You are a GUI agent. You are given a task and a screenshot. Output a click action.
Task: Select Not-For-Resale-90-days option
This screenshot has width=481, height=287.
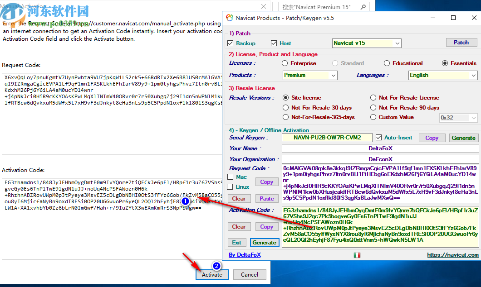373,107
